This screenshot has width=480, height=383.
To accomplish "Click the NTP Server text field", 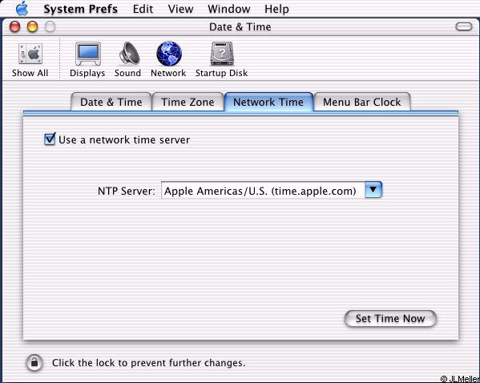I will coord(263,191).
